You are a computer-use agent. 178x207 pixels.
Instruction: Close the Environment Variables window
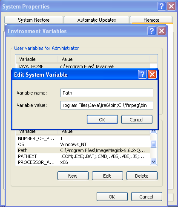point(161,31)
